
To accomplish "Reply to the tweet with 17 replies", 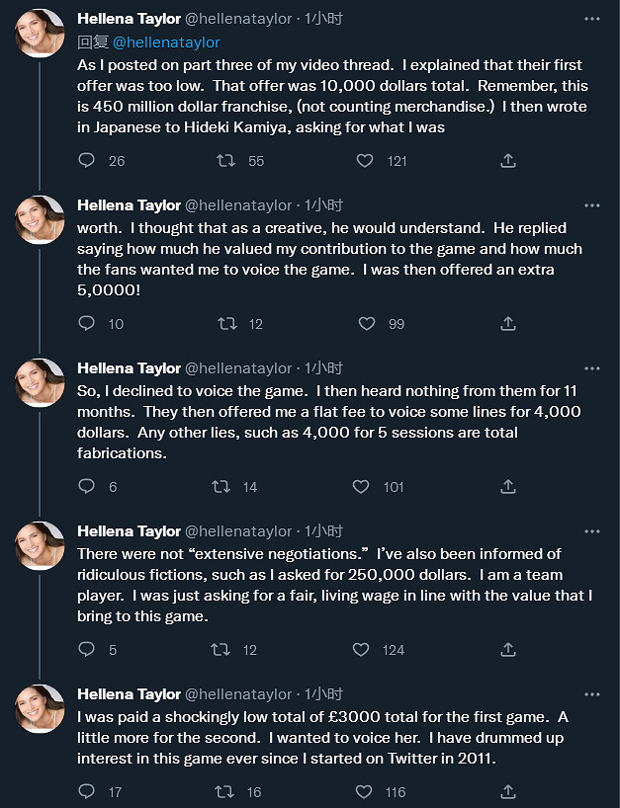I will click(87, 791).
